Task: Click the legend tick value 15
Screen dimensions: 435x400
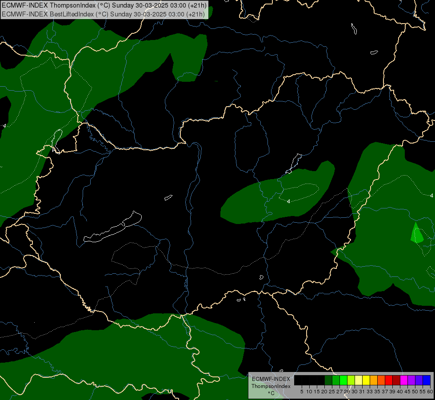Action: click(317, 392)
